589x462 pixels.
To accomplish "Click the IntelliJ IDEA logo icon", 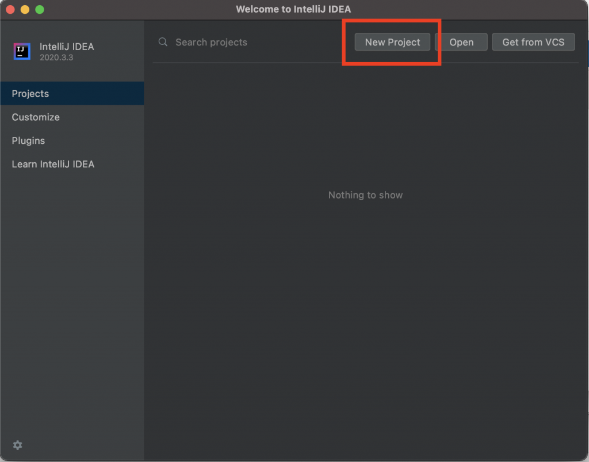I will (x=22, y=51).
